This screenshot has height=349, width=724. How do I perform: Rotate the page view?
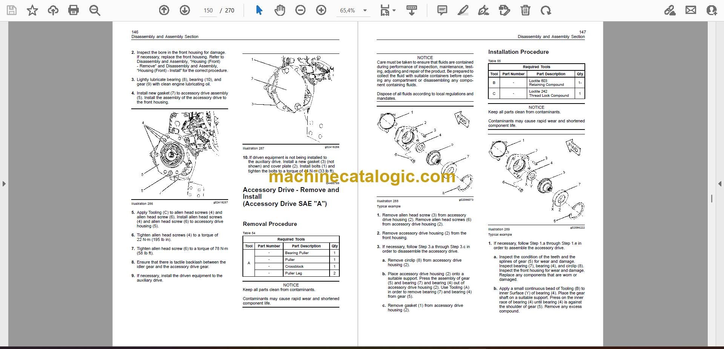pos(546,10)
